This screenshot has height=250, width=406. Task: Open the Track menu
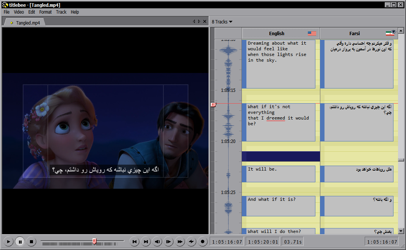[61, 12]
